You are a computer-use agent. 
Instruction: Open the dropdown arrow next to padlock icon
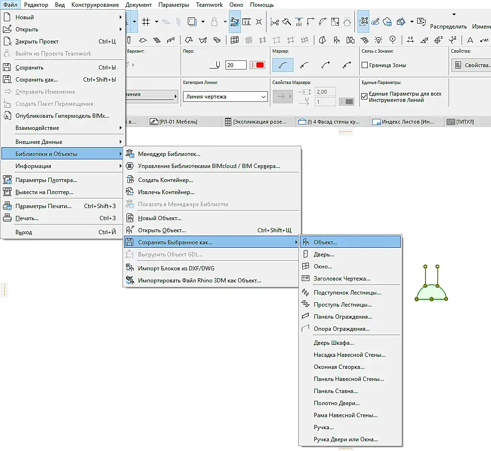click(225, 22)
